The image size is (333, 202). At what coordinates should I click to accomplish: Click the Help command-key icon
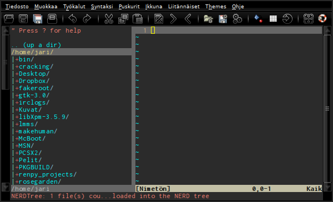pyautogui.click(x=309, y=19)
